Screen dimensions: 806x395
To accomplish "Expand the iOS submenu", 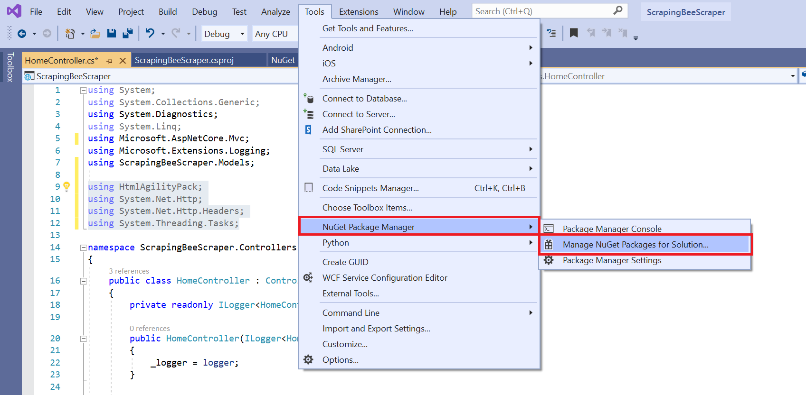I will 419,64.
